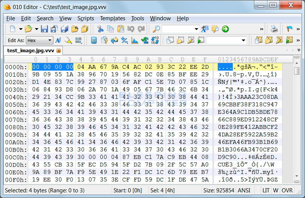Click the Start: 0 [0h] status field

[127, 190]
